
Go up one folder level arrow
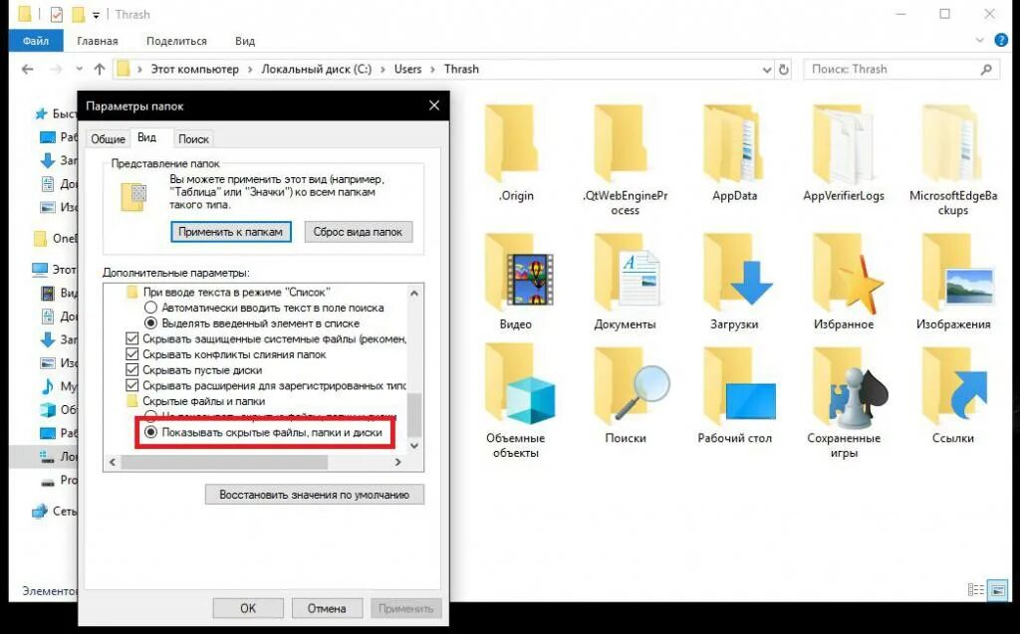100,69
